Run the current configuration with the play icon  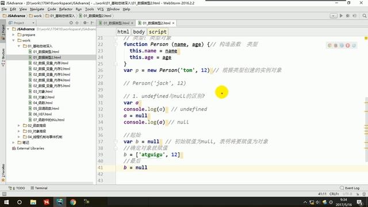click(x=341, y=16)
